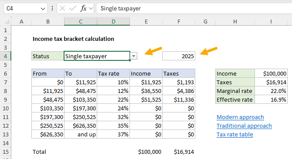The height and width of the screenshot is (159, 292).
Task: Select row 2 header
Action: [x=6, y=39]
